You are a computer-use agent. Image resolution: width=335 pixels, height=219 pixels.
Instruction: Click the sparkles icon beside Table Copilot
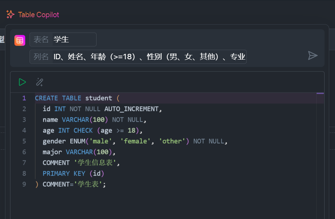10,14
